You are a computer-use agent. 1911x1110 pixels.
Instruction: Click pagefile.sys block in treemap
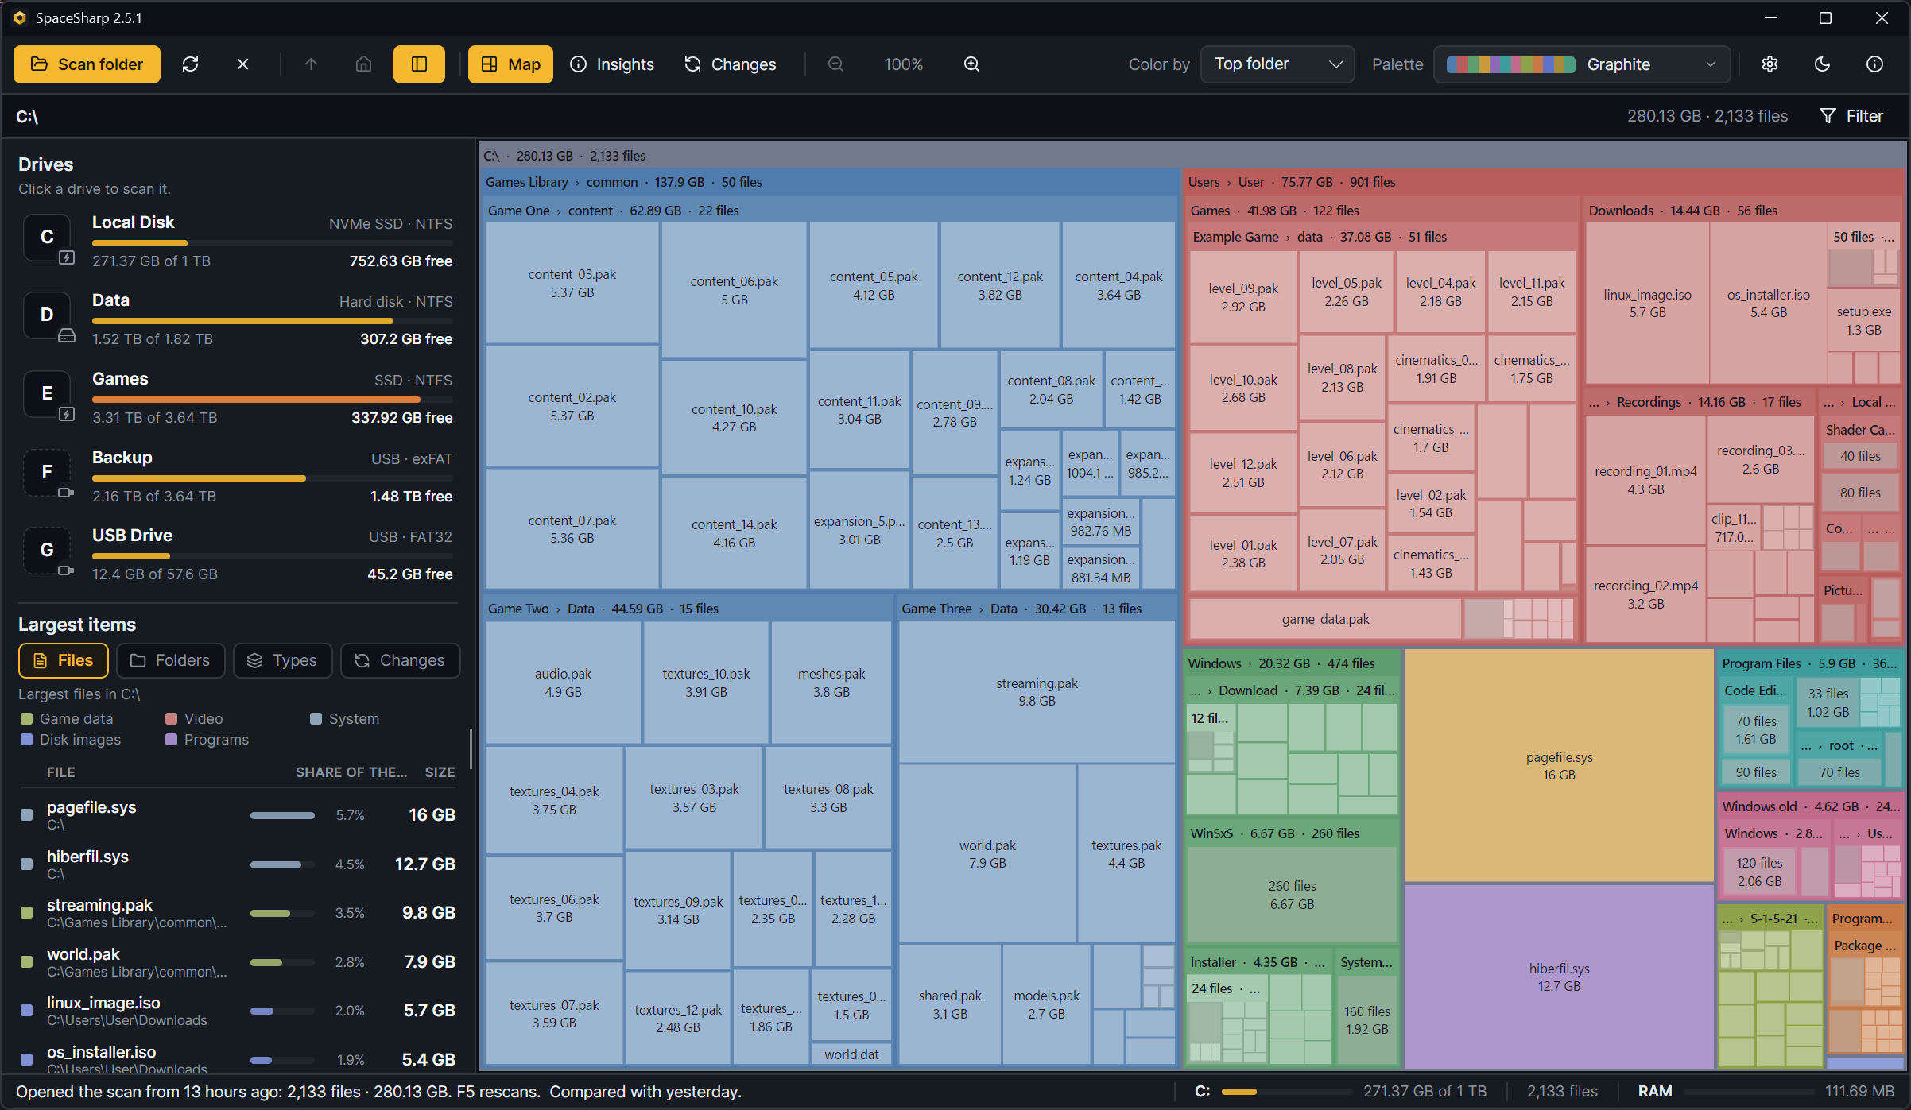point(1559,766)
